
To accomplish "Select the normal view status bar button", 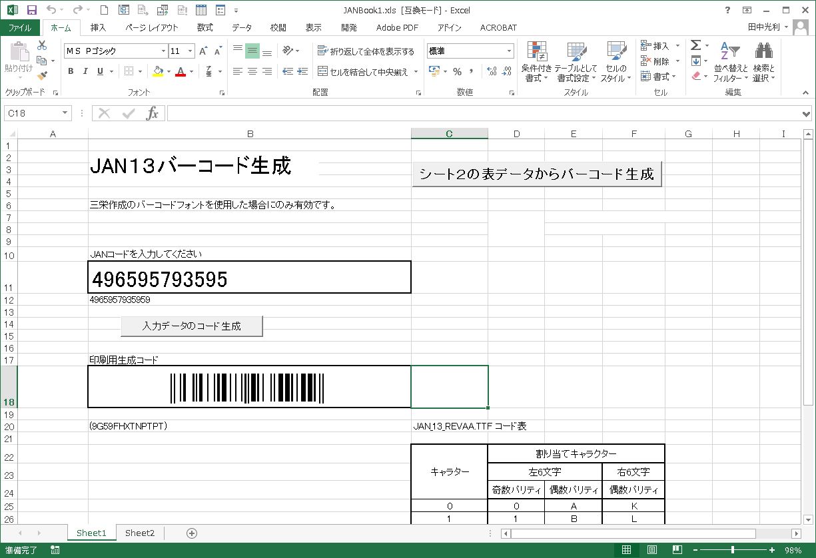I will pyautogui.click(x=626, y=550).
